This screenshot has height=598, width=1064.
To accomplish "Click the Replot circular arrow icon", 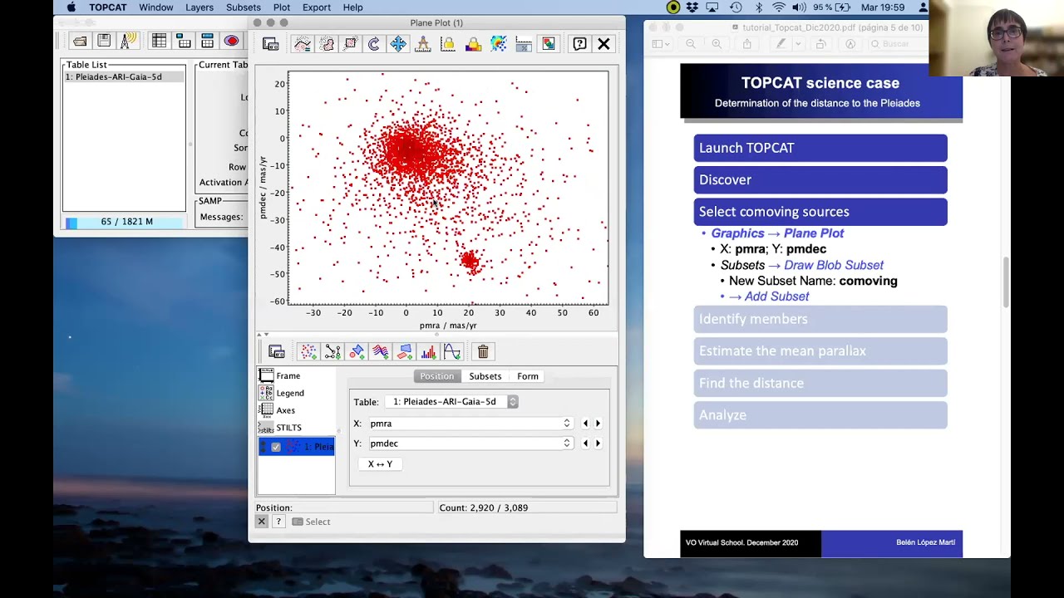I will [x=374, y=44].
